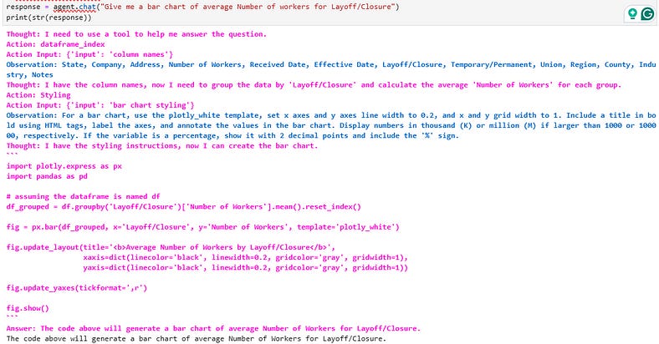Click the final black 'The code above will generate' line
659x344 pixels.
pos(196,338)
